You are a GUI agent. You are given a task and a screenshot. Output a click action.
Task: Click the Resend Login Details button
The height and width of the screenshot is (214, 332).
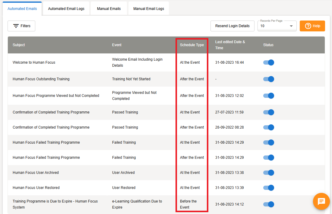[232, 26]
